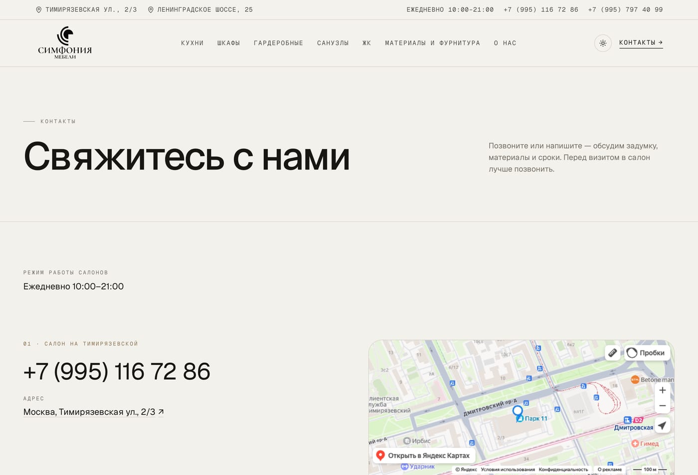Click the Яндекс copyright link on the map

[466, 470]
